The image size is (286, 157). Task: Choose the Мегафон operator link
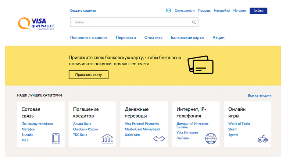click(x=28, y=129)
